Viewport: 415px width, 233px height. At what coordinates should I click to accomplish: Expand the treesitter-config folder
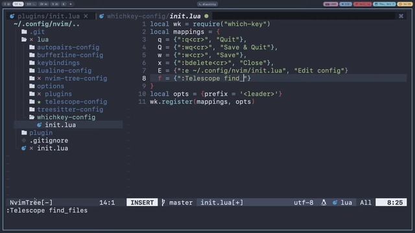point(70,109)
